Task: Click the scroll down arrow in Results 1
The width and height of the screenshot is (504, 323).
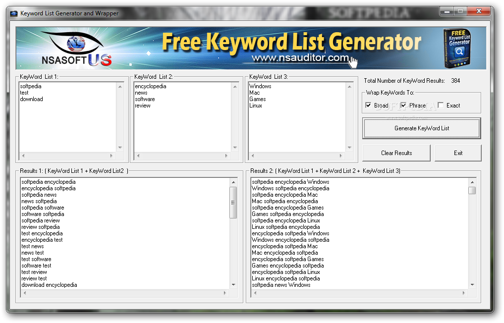Action: coord(233,285)
